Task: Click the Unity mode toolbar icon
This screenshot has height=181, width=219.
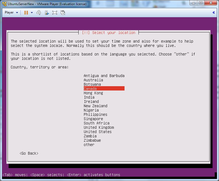Action: point(47,13)
